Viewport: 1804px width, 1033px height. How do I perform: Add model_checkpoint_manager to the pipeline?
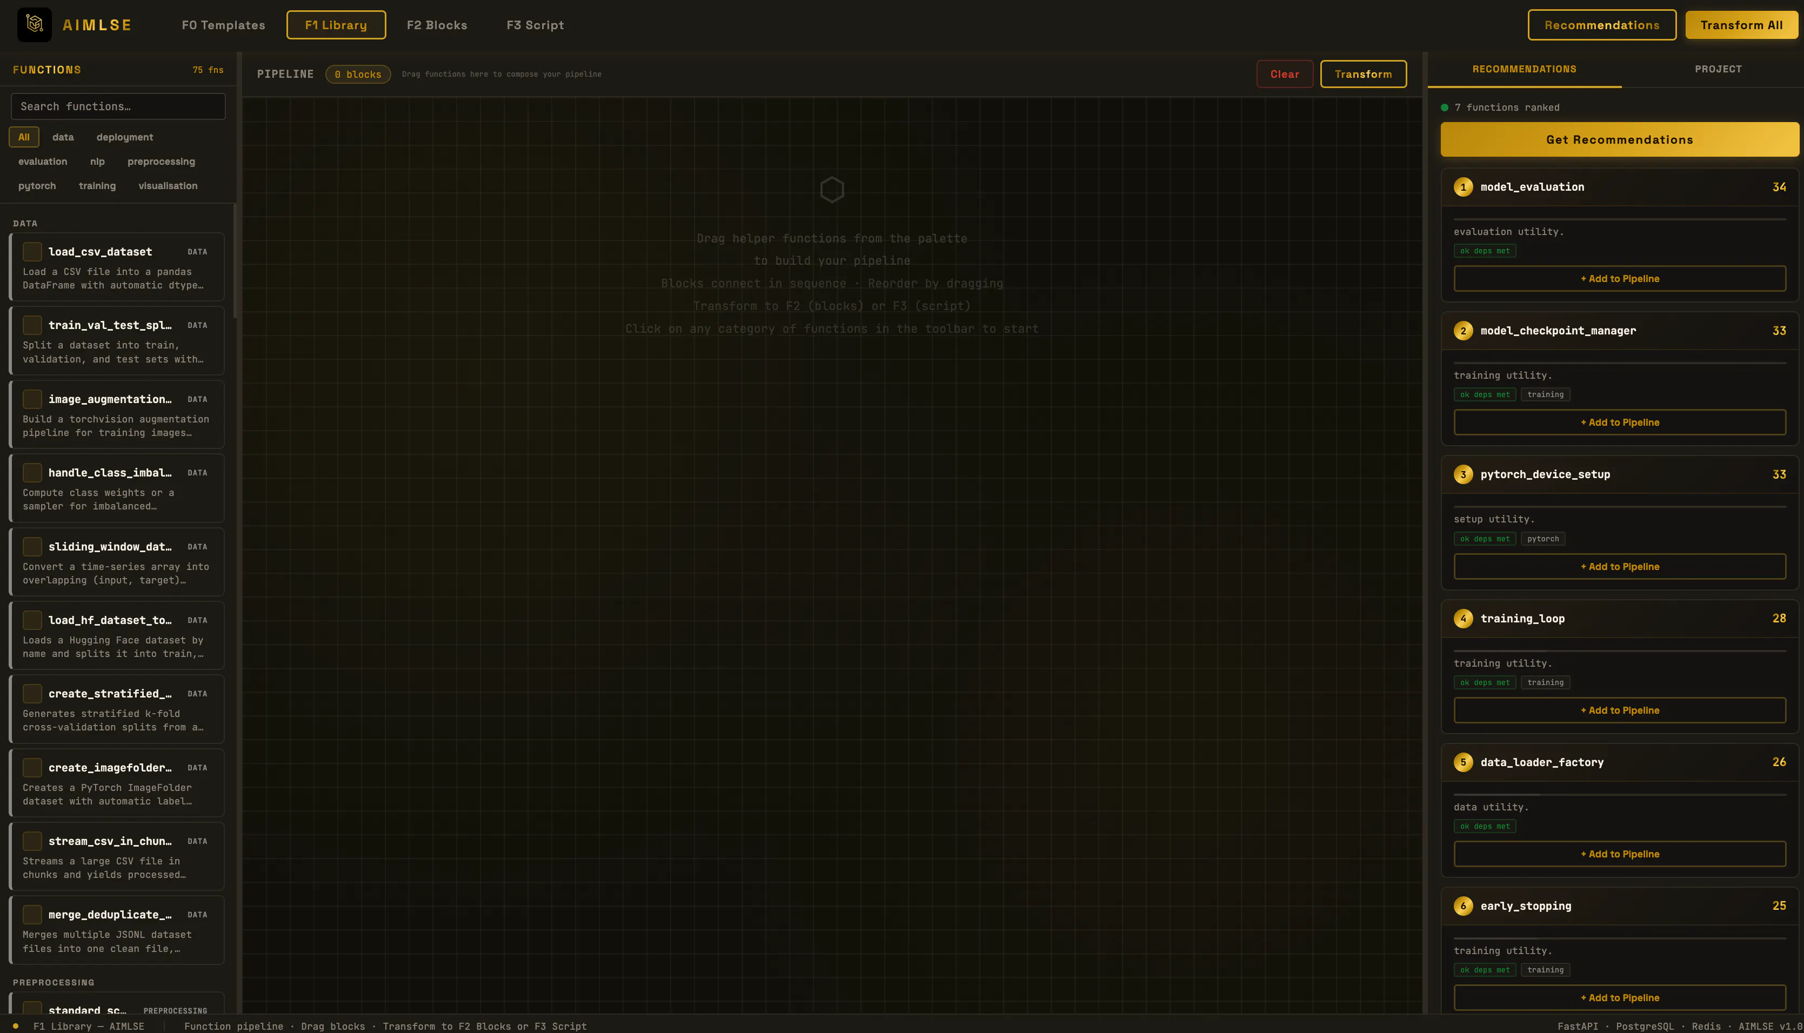point(1620,422)
